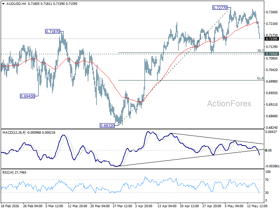Select the 0.72770 high price label

click(x=220, y=8)
